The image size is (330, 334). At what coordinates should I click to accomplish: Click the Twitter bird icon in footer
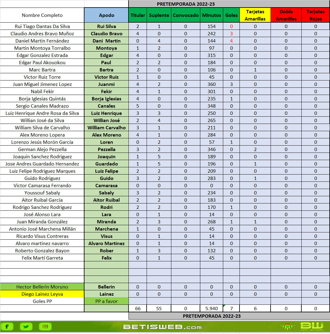(x=26, y=326)
